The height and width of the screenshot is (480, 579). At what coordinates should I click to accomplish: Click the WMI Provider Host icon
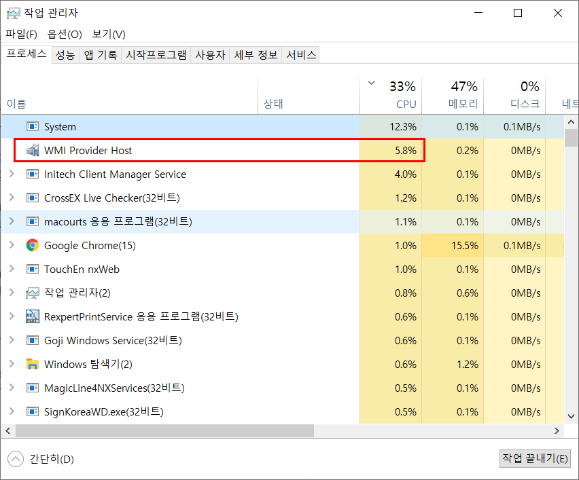click(33, 151)
